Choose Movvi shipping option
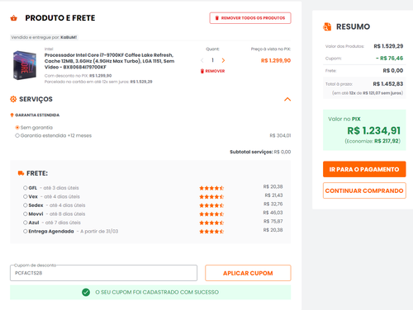Image resolution: width=413 pixels, height=310 pixels. [x=26, y=214]
